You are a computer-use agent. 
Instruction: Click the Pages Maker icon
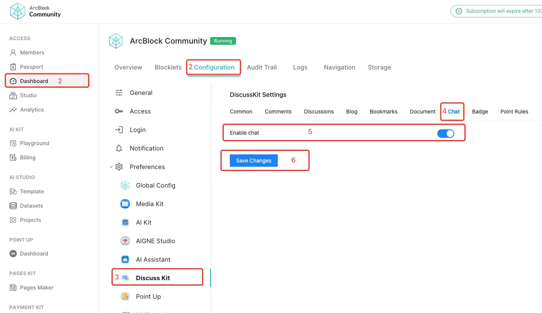[13, 288]
